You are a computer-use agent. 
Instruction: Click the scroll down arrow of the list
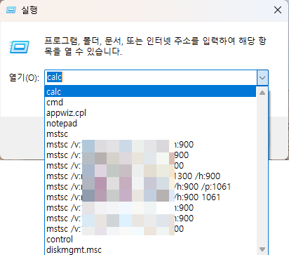tap(262, 249)
